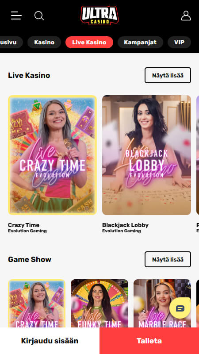
Task: Click Kirjaudu sisään to log in
Action: tap(50, 341)
